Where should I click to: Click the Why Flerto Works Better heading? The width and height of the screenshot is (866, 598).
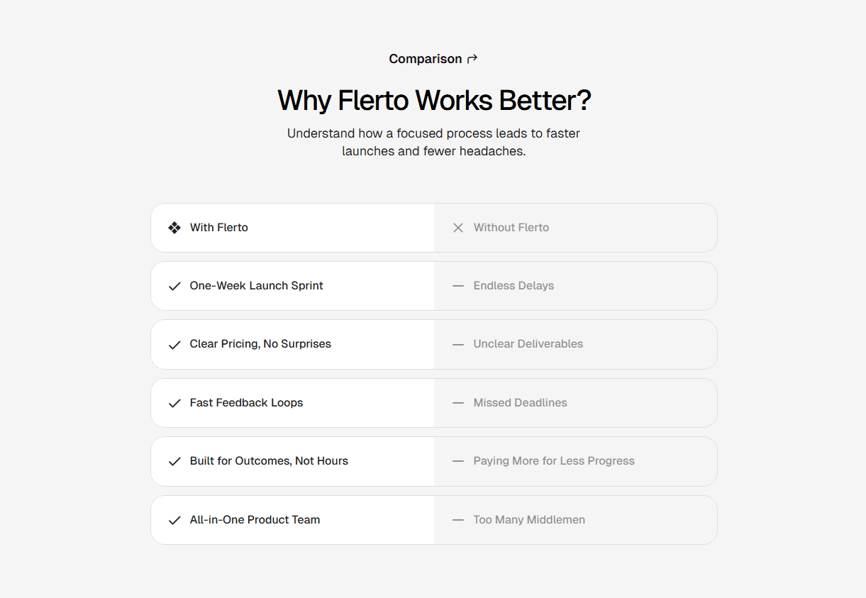(433, 100)
